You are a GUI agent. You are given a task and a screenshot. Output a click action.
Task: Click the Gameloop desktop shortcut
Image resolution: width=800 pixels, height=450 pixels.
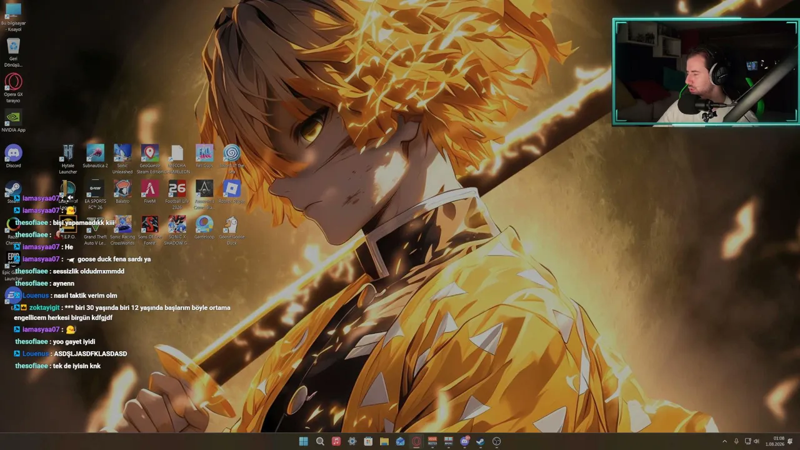[204, 228]
